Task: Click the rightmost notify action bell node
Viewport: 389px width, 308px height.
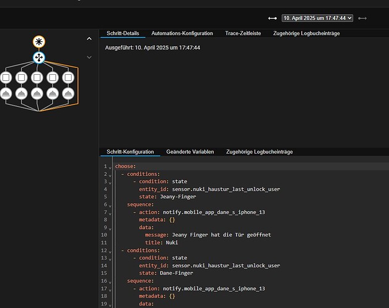Action: [x=68, y=94]
